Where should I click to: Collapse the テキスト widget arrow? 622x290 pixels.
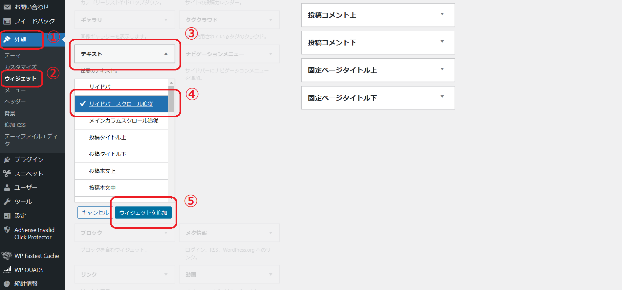[166, 54]
